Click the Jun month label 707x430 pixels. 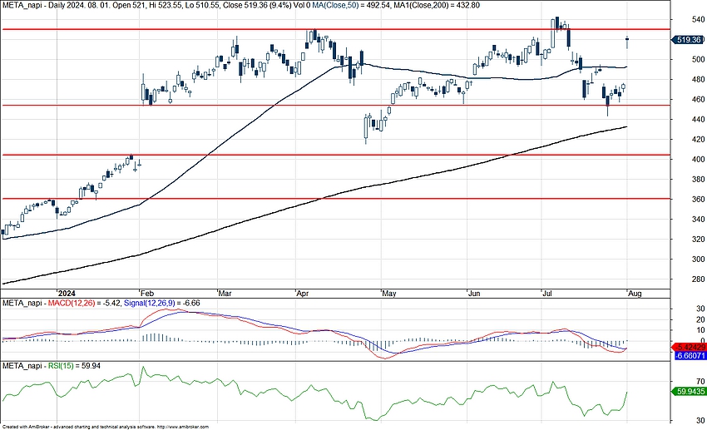coord(474,294)
